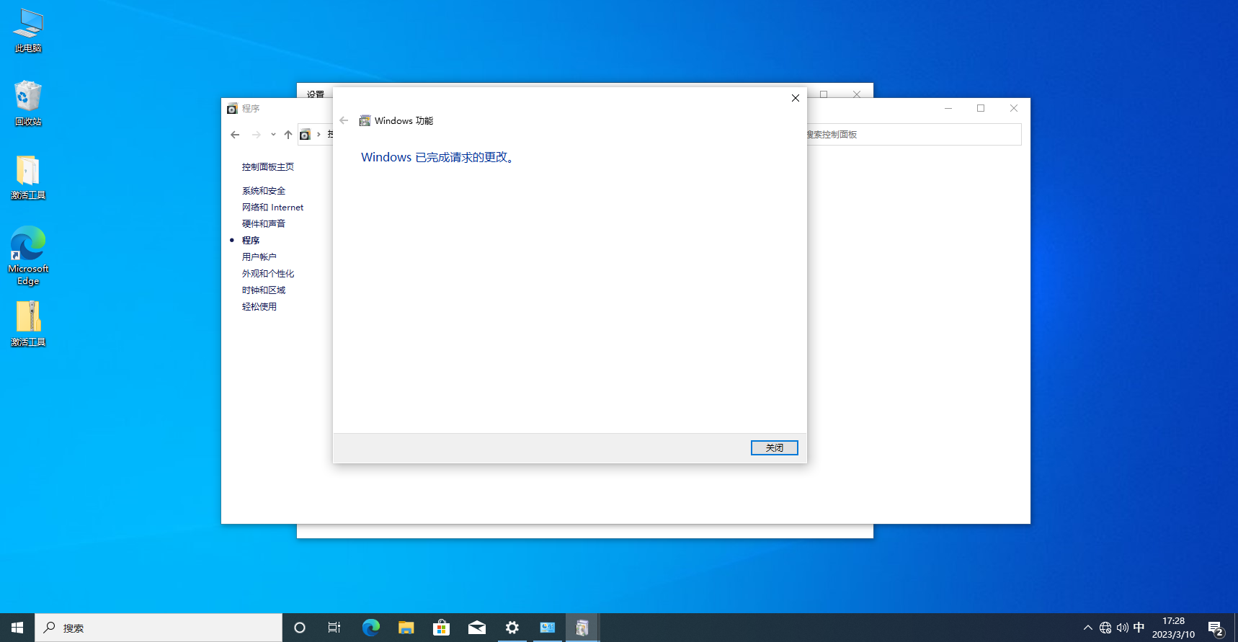Open the 激活工具 zip archive on desktop
This screenshot has width=1238, height=642.
pyautogui.click(x=28, y=324)
